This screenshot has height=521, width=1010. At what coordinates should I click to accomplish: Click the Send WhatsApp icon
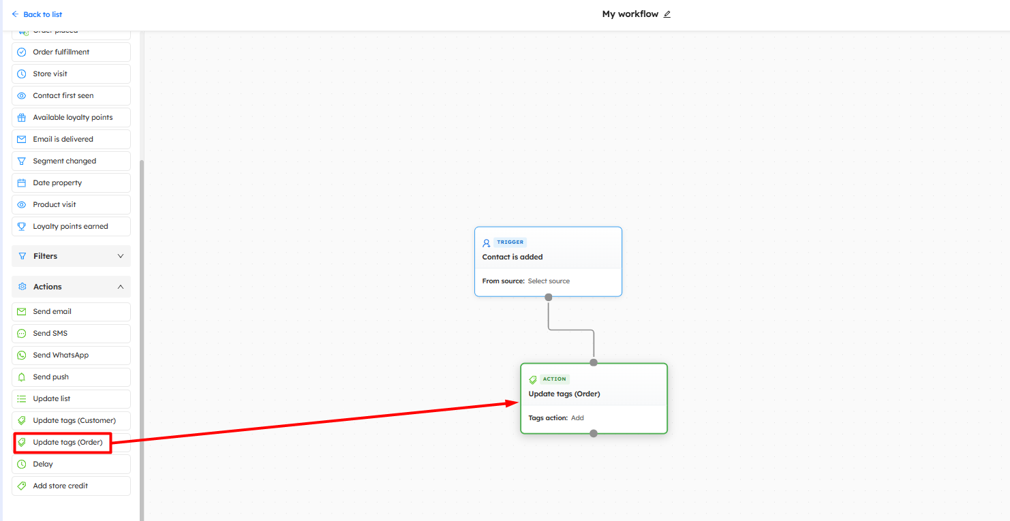click(x=22, y=356)
